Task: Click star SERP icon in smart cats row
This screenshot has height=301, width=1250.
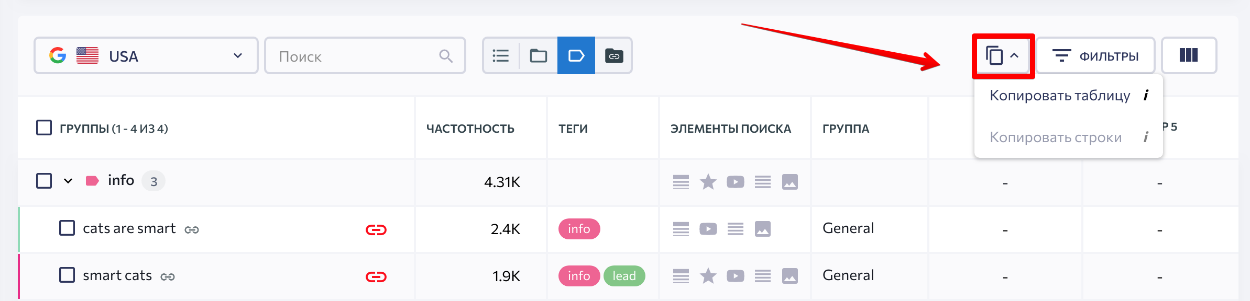Action: click(708, 276)
